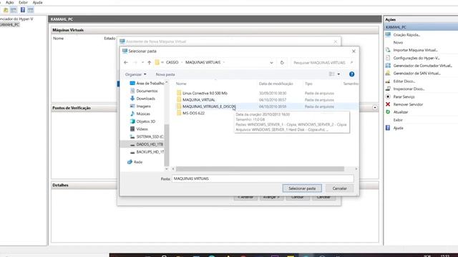The width and height of the screenshot is (458, 257).
Task: Click Importar Máquina Virtual action
Action: (415, 50)
